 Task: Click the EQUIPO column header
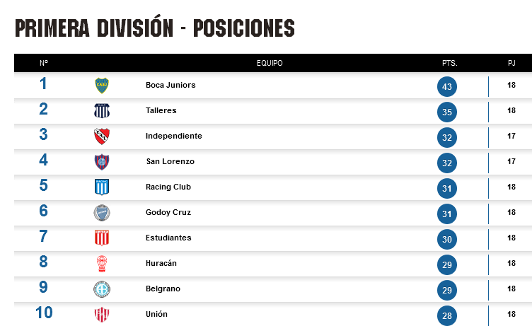[270, 63]
